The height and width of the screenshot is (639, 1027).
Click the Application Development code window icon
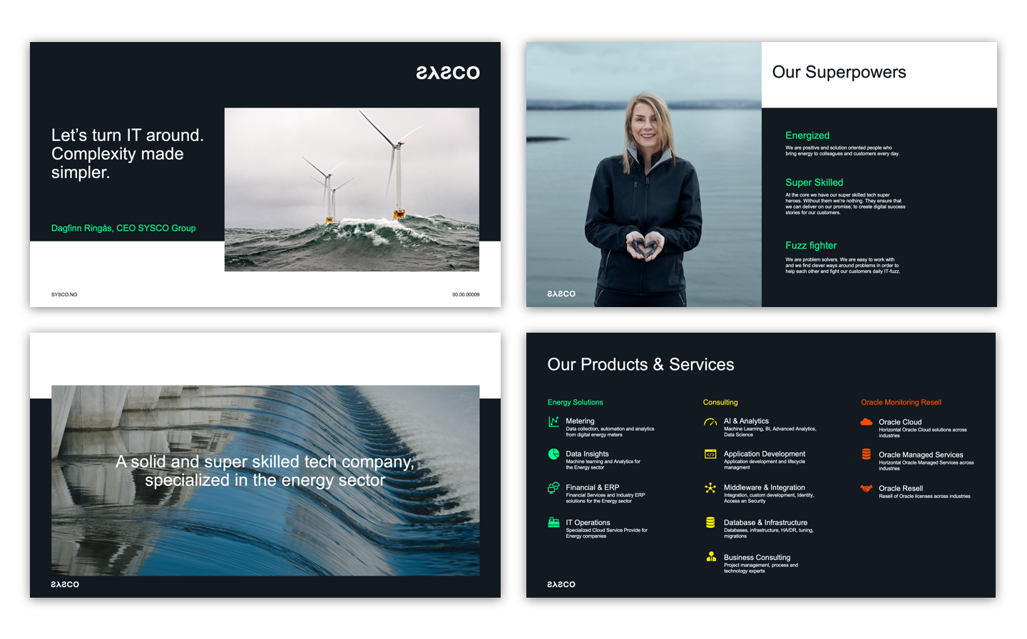pos(710,454)
